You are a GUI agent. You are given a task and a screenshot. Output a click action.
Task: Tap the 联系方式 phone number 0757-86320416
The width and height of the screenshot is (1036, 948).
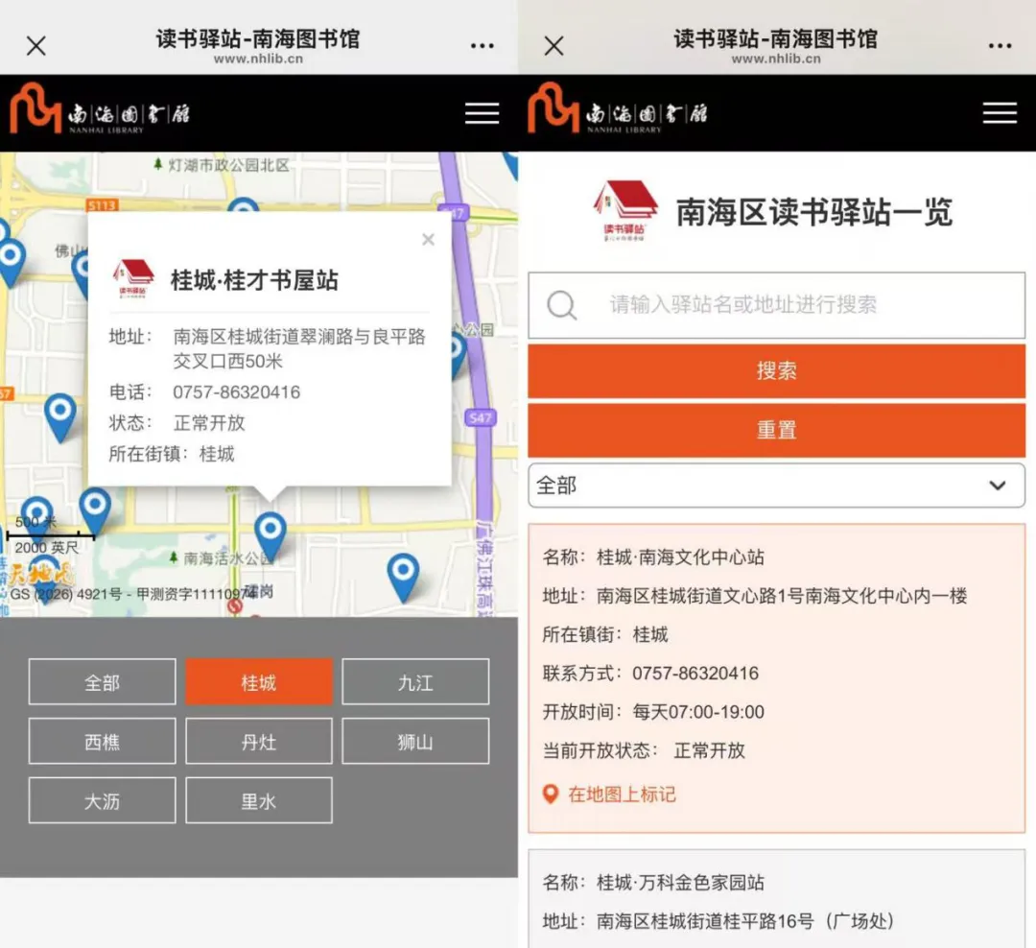(x=695, y=673)
